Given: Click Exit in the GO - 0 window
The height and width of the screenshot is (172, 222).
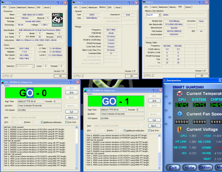Looking at the screenshot, I should (x=72, y=112).
